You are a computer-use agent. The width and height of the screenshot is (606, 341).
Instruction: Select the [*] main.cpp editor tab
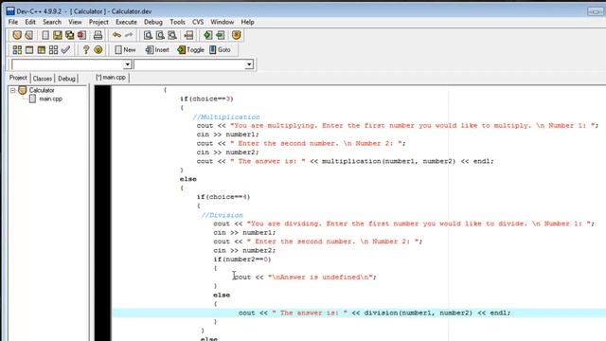click(111, 78)
